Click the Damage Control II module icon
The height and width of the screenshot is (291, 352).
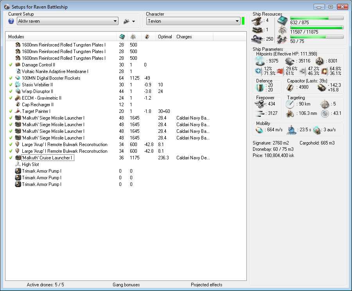click(18, 65)
